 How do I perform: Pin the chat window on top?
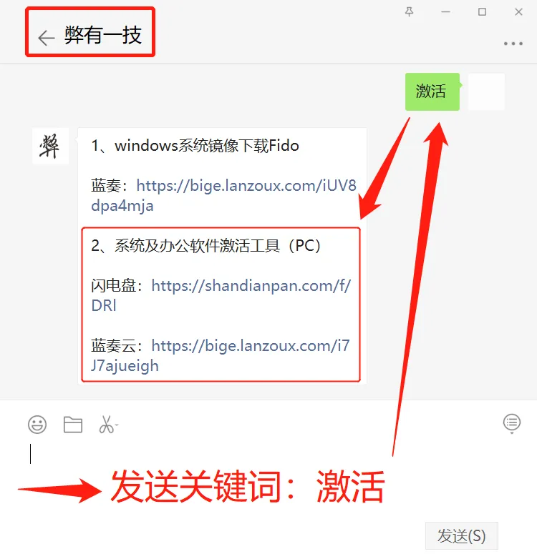tap(410, 12)
